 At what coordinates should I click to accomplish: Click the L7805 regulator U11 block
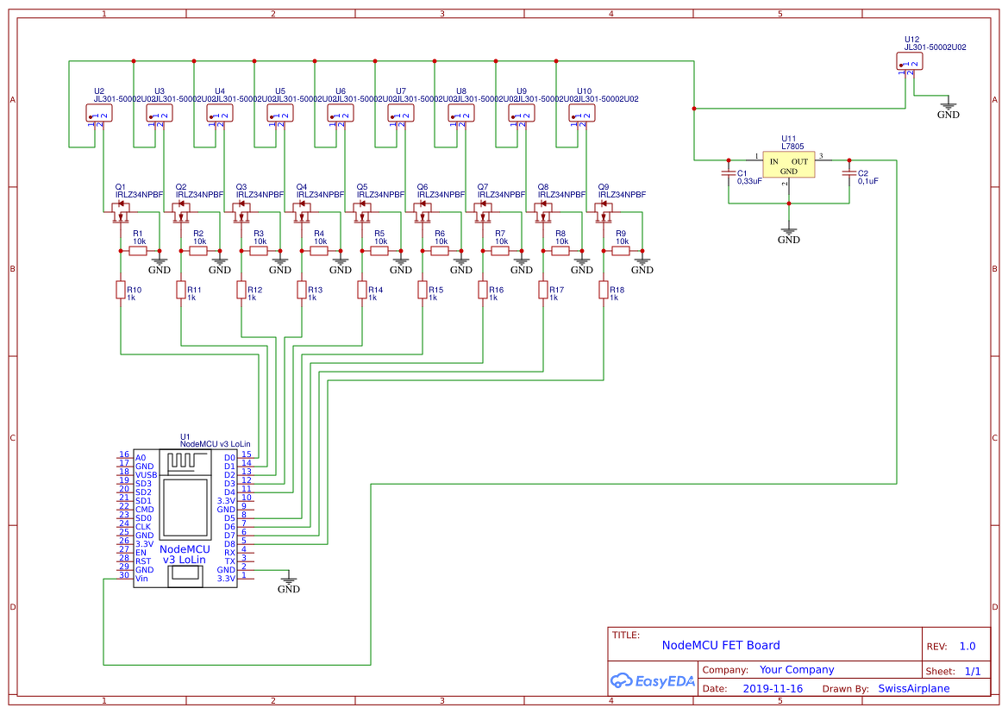click(789, 166)
